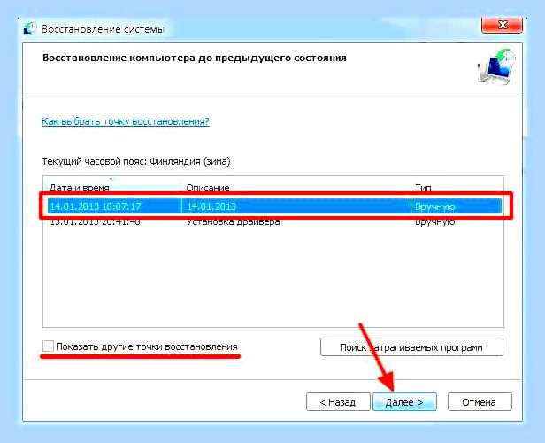Click description cell '14.01.2013'
Screen dimensions: 545x443
(211, 206)
